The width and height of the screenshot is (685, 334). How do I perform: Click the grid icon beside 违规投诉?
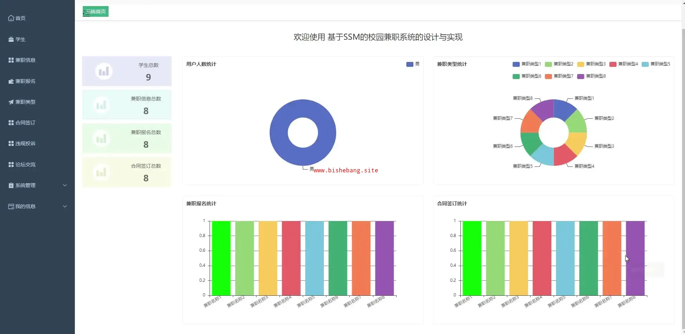[x=11, y=143]
